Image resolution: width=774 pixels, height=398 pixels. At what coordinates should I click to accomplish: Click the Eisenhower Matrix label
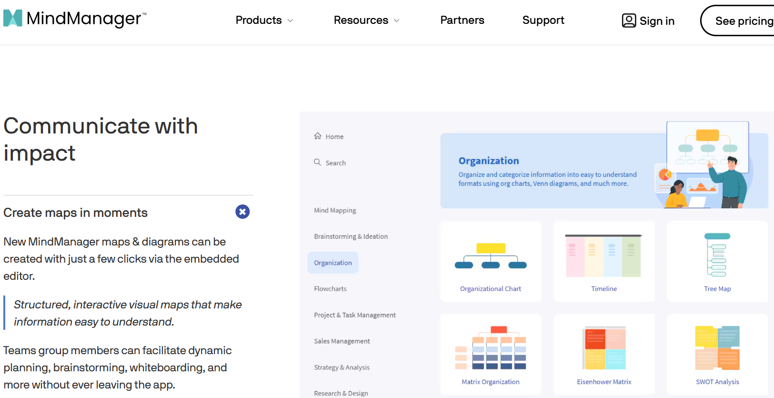[604, 382]
